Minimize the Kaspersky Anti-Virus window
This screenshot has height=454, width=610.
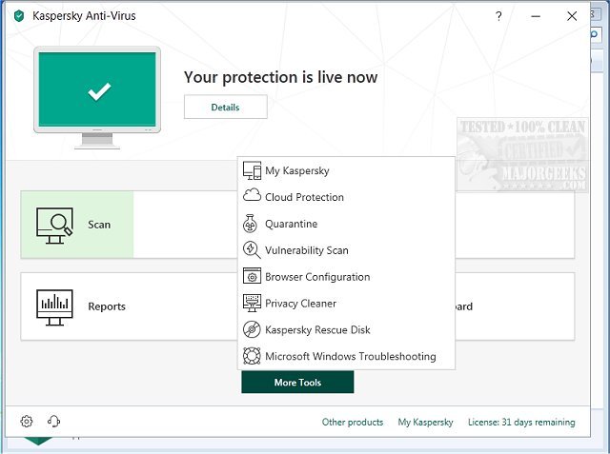(536, 16)
